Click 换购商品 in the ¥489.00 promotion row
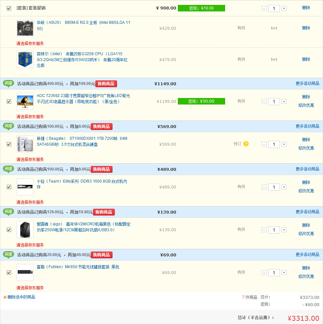Image resolution: width=323 pixels, height=324 pixels. click(x=101, y=169)
